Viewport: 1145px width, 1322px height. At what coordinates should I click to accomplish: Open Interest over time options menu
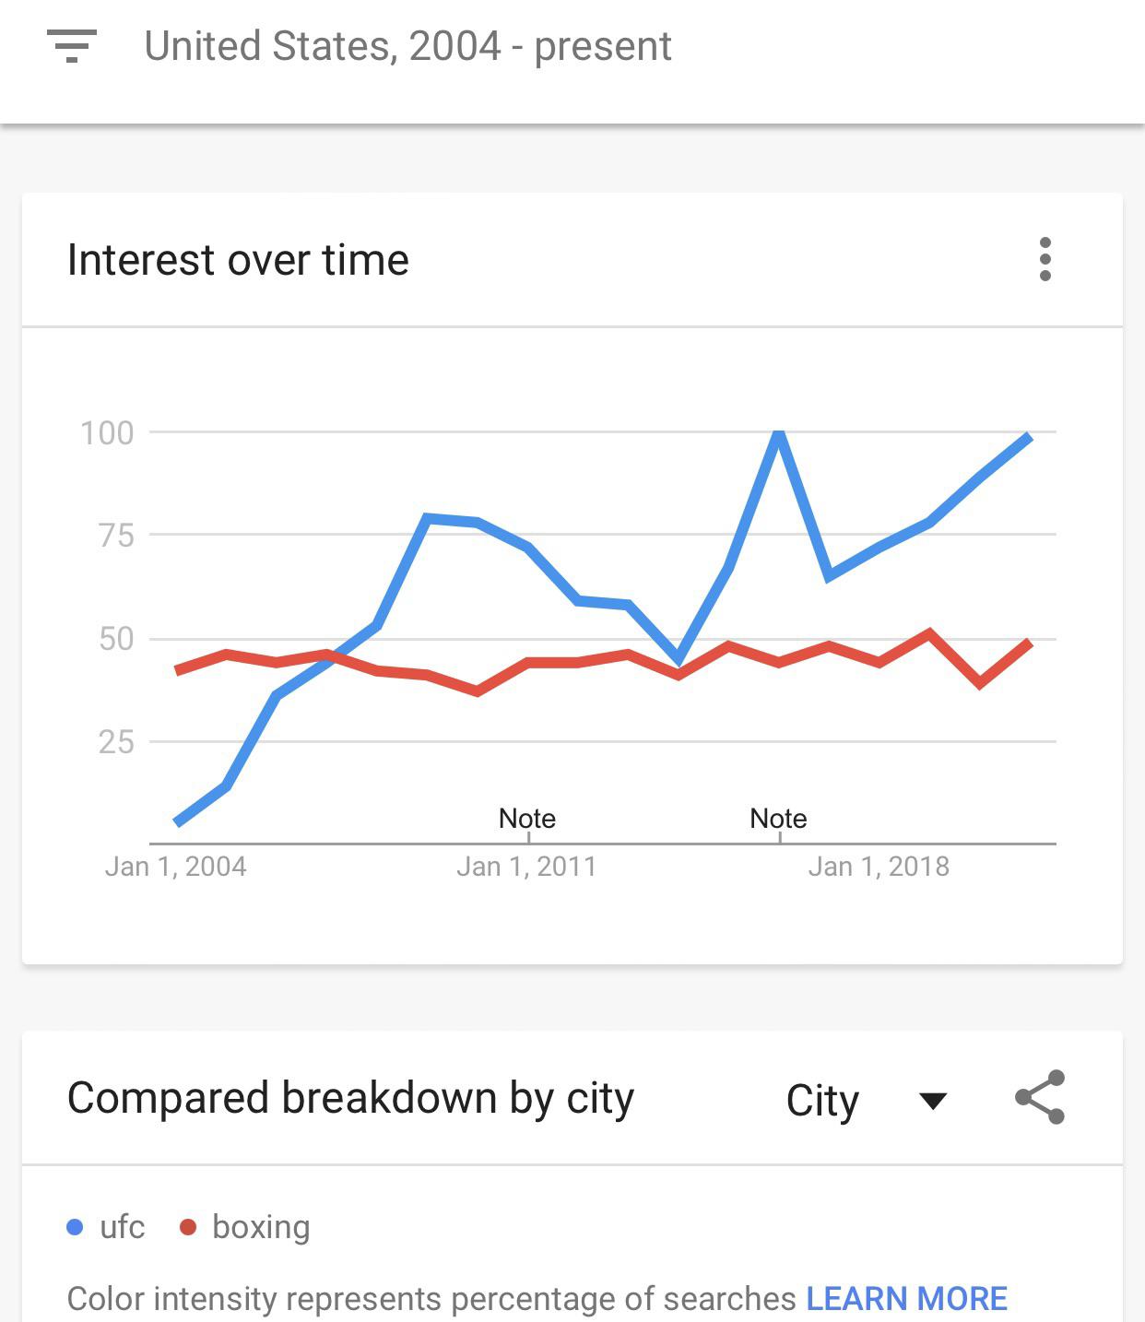1045,259
